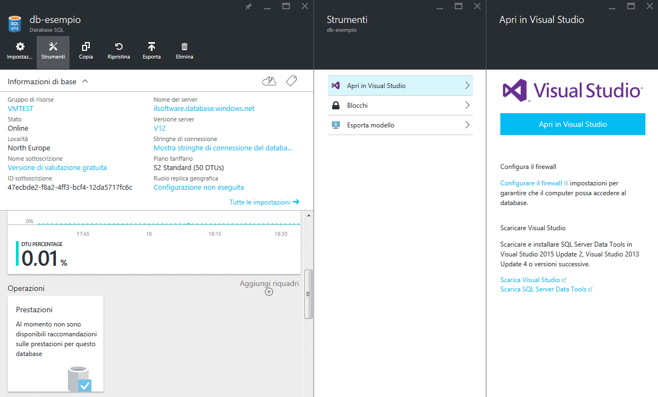The width and height of the screenshot is (658, 397).
Task: Click Configurare il firewall link
Action: tap(531, 183)
